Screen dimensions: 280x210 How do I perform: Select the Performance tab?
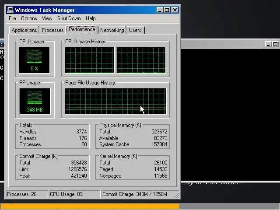(82, 29)
